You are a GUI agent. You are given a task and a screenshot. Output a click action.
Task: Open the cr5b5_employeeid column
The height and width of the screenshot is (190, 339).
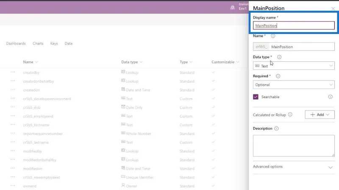tap(38, 116)
